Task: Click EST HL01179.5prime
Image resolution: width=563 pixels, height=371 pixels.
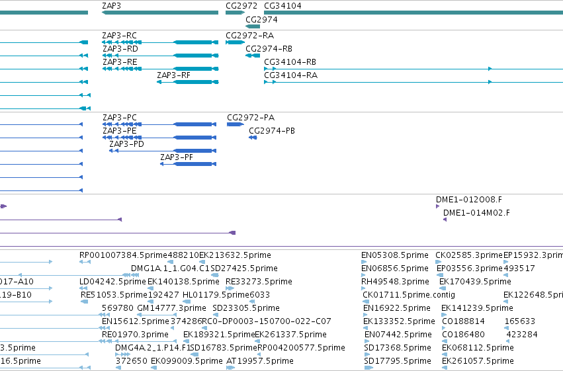Action: tap(216, 296)
